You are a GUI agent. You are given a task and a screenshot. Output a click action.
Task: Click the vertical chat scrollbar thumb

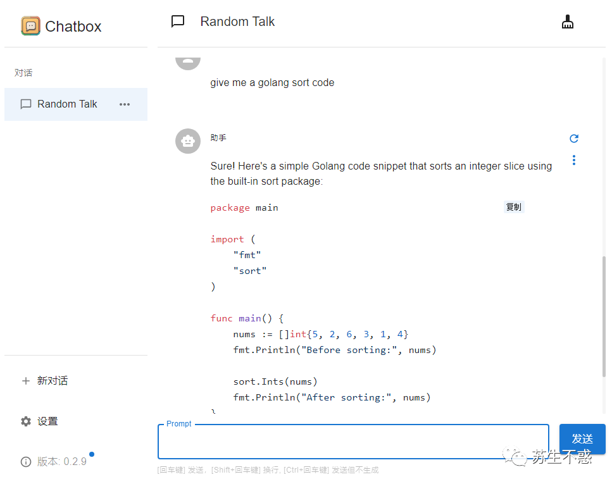coord(603,316)
